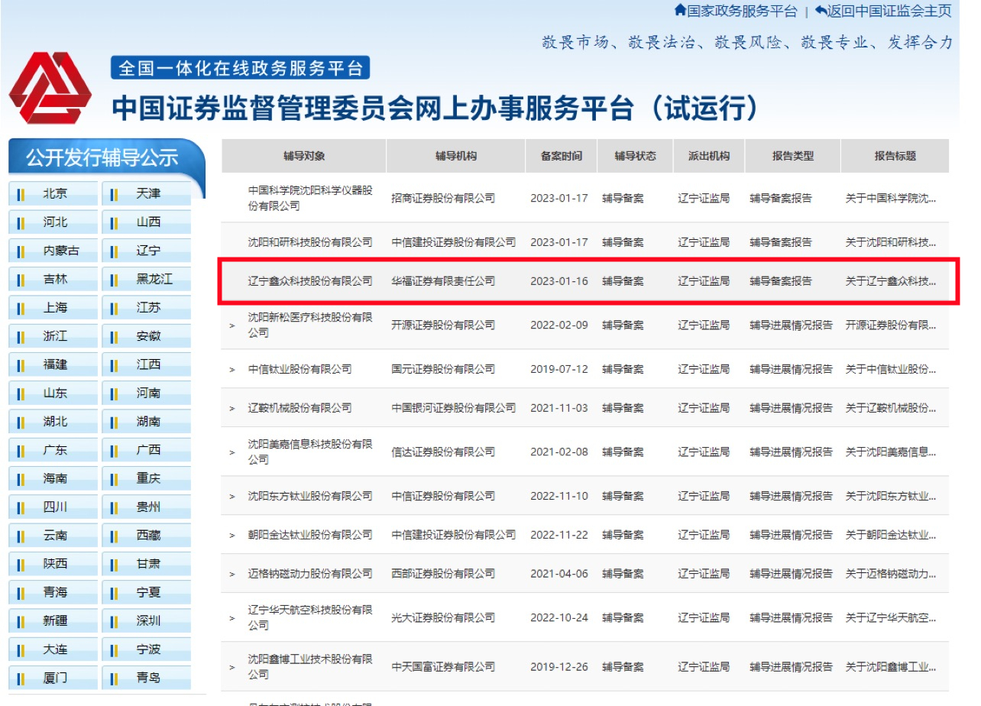Open the 国家政务服务平台 link

(742, 11)
